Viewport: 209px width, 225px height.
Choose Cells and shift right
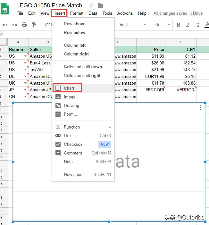[x=83, y=75]
